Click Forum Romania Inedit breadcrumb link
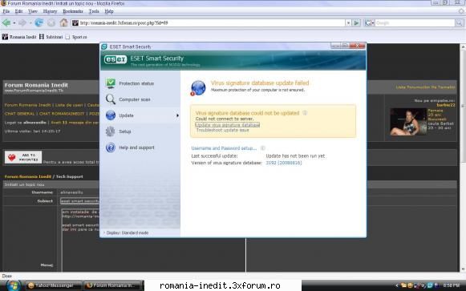 (x=28, y=176)
